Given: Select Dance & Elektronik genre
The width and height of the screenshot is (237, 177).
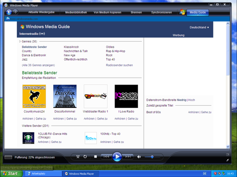Looking at the screenshot, I should tap(34, 55).
